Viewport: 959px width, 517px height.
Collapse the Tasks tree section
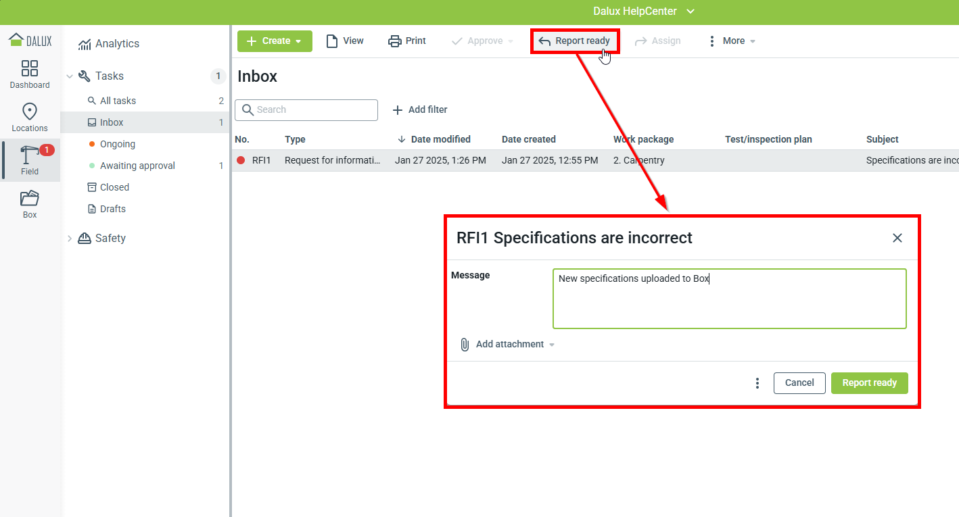coord(70,76)
